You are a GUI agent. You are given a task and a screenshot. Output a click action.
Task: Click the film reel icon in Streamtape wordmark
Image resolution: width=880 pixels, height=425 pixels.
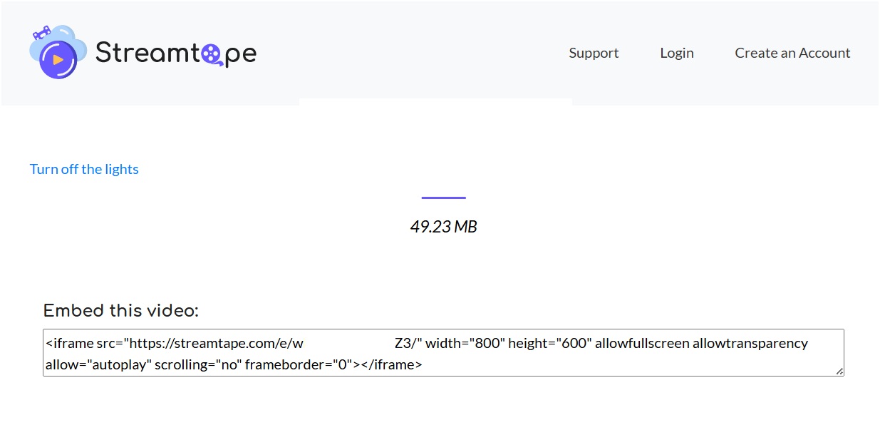[x=212, y=53]
